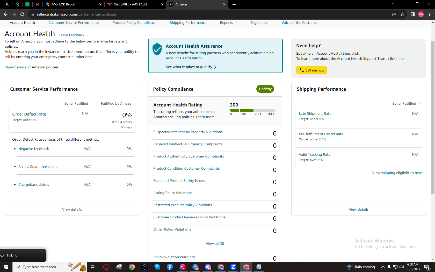Launch Opera from the taskbar
The height and width of the screenshot is (272, 435).
point(106,267)
